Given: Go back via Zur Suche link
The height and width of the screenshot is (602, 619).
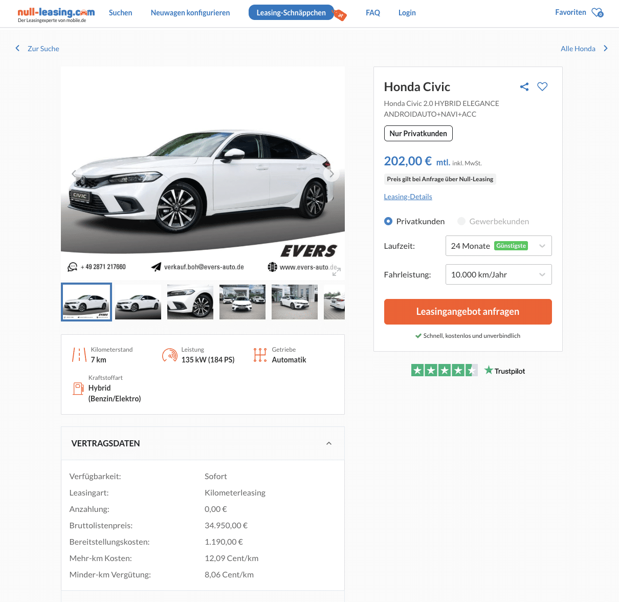Looking at the screenshot, I should (x=43, y=49).
